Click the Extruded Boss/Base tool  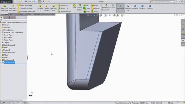(4, 8)
